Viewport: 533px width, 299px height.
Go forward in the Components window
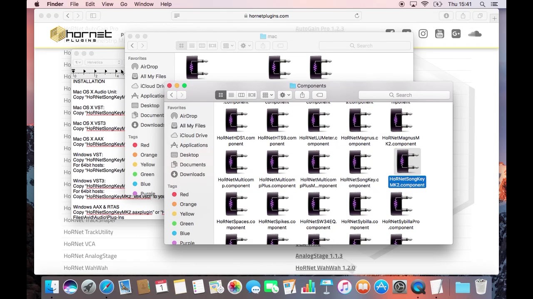click(182, 95)
